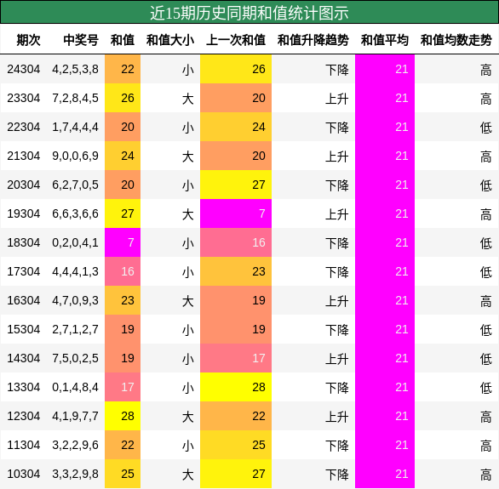
Task: Select period number 19304
Action: point(24,213)
